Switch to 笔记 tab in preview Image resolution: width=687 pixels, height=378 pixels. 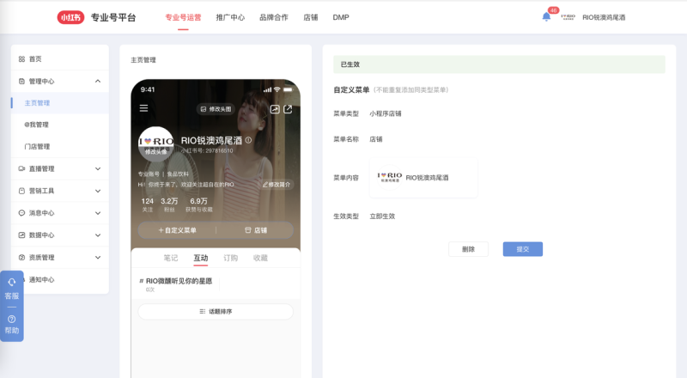[x=171, y=258]
